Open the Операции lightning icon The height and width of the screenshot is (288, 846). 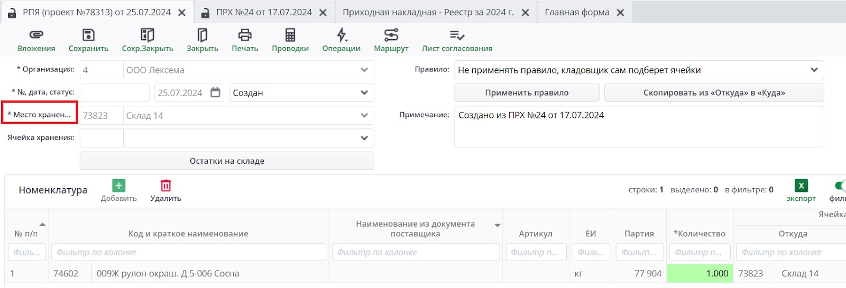click(x=342, y=35)
